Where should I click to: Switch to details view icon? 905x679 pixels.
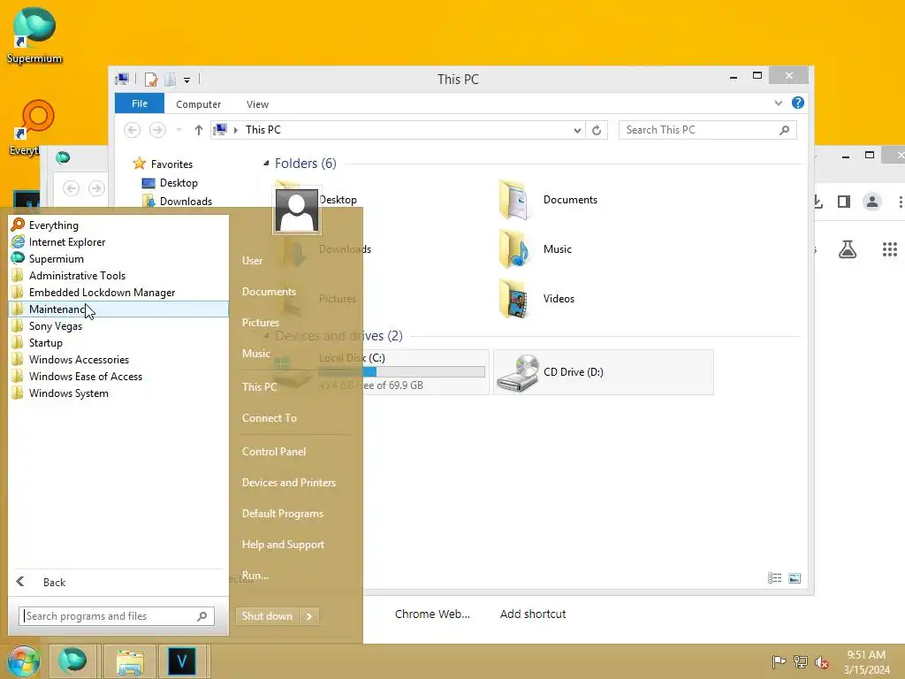coord(774,578)
